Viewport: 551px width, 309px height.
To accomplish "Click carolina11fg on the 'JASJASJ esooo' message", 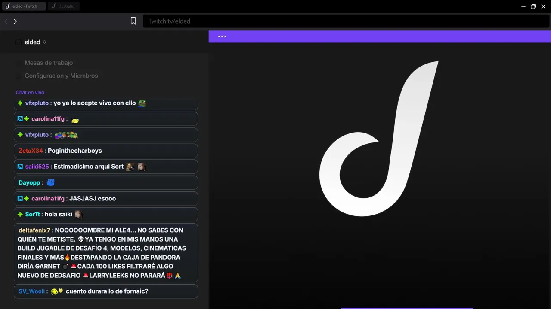I will [x=48, y=198].
